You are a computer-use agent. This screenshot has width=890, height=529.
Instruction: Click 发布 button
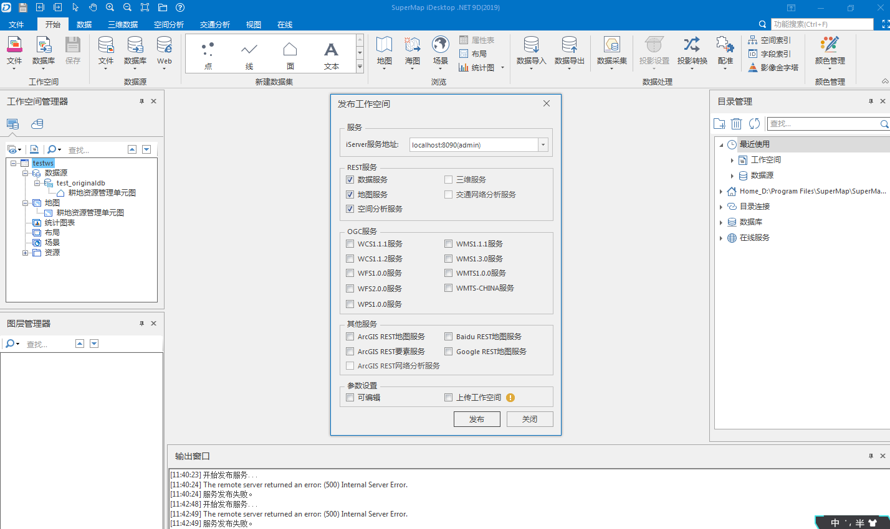tap(477, 419)
